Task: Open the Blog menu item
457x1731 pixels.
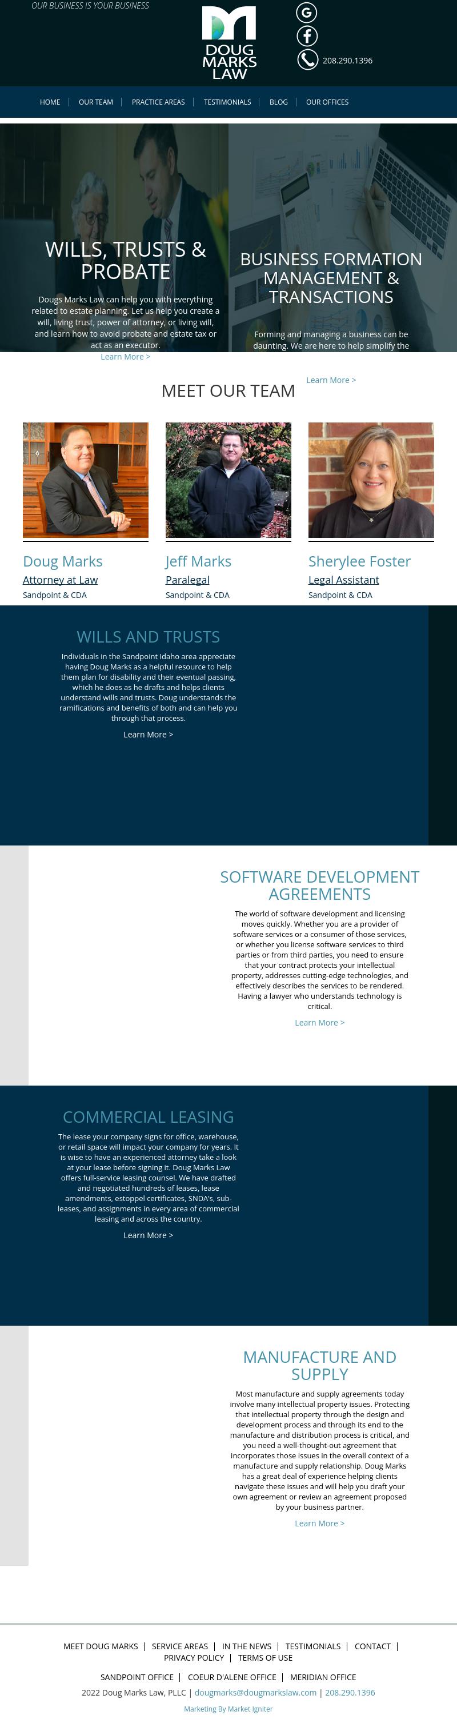Action: [x=279, y=102]
